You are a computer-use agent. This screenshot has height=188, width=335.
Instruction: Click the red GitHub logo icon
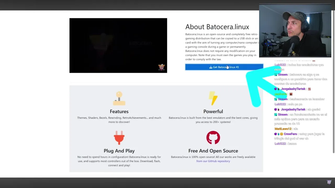click(x=213, y=138)
